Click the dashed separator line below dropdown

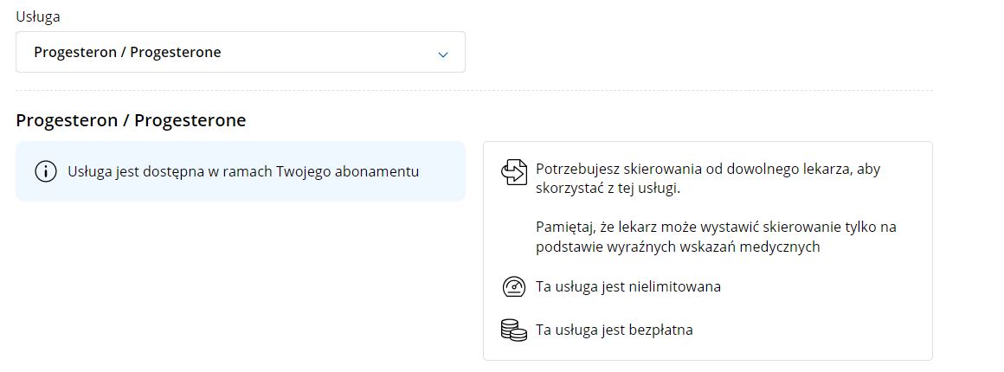pyautogui.click(x=473, y=90)
